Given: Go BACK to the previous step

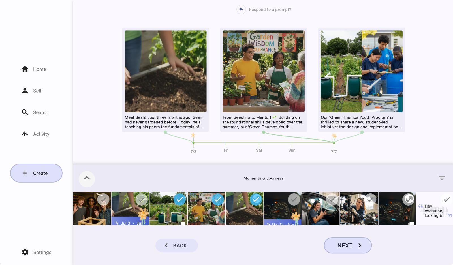Looking at the screenshot, I should [x=176, y=245].
